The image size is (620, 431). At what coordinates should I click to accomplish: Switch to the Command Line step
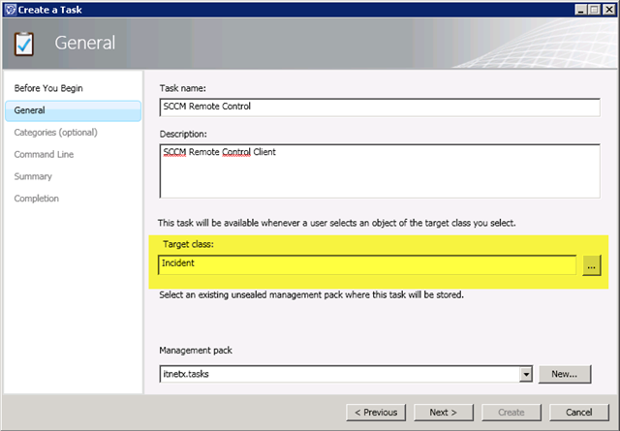[x=44, y=154]
